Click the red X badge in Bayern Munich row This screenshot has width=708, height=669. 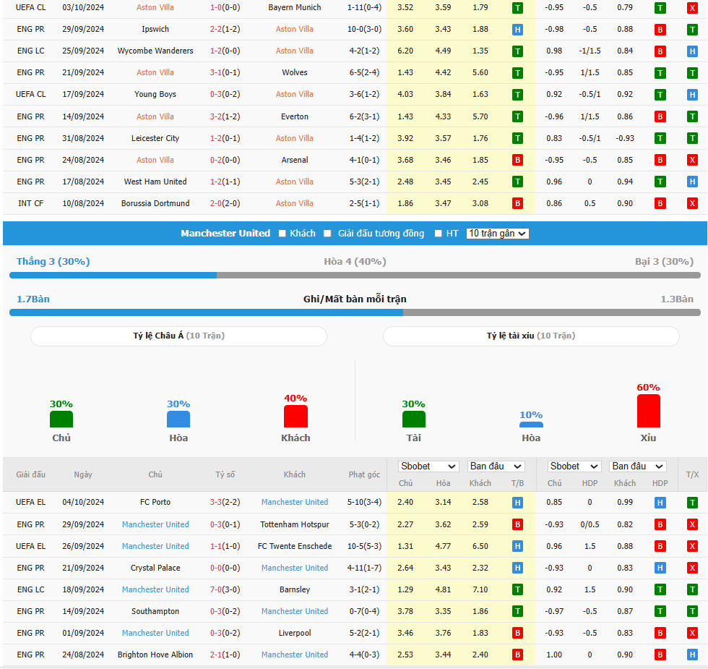[x=692, y=8]
